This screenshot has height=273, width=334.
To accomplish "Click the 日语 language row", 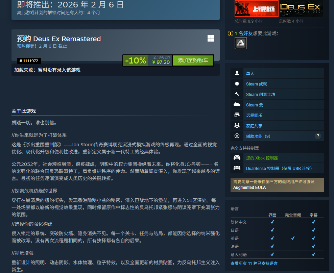I will pyautogui.click(x=277, y=230).
